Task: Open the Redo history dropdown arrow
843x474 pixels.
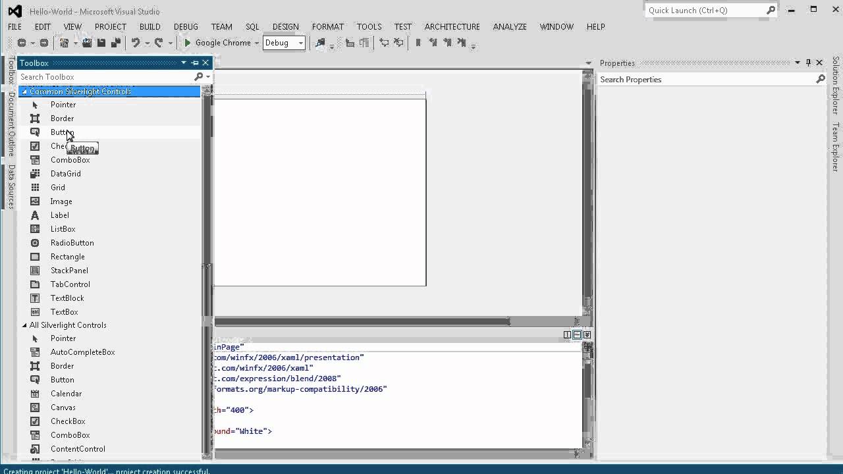Action: pos(170,43)
